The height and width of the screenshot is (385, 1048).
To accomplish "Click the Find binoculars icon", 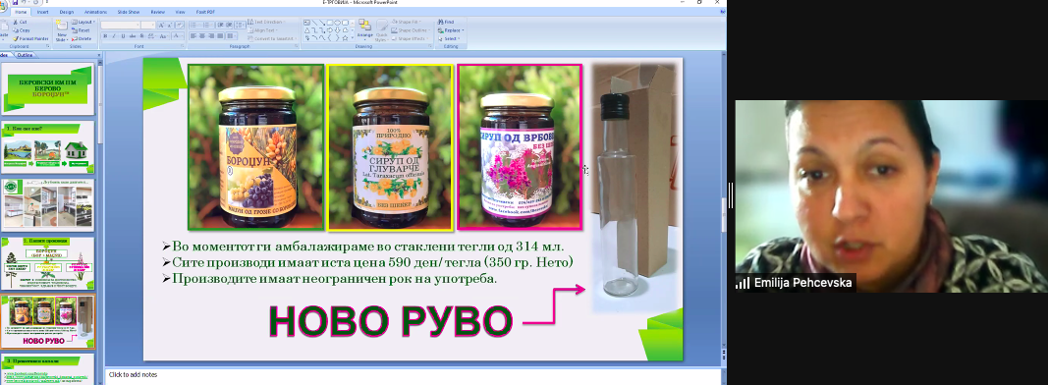I will (440, 22).
